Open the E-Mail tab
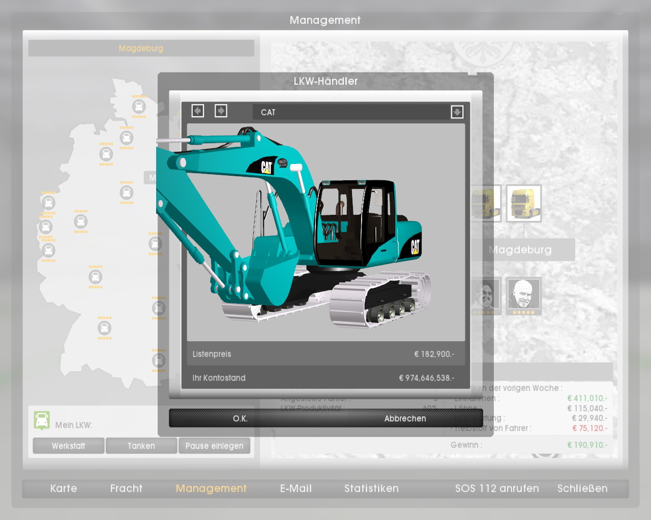Viewport: 651px width, 520px height. (295, 489)
